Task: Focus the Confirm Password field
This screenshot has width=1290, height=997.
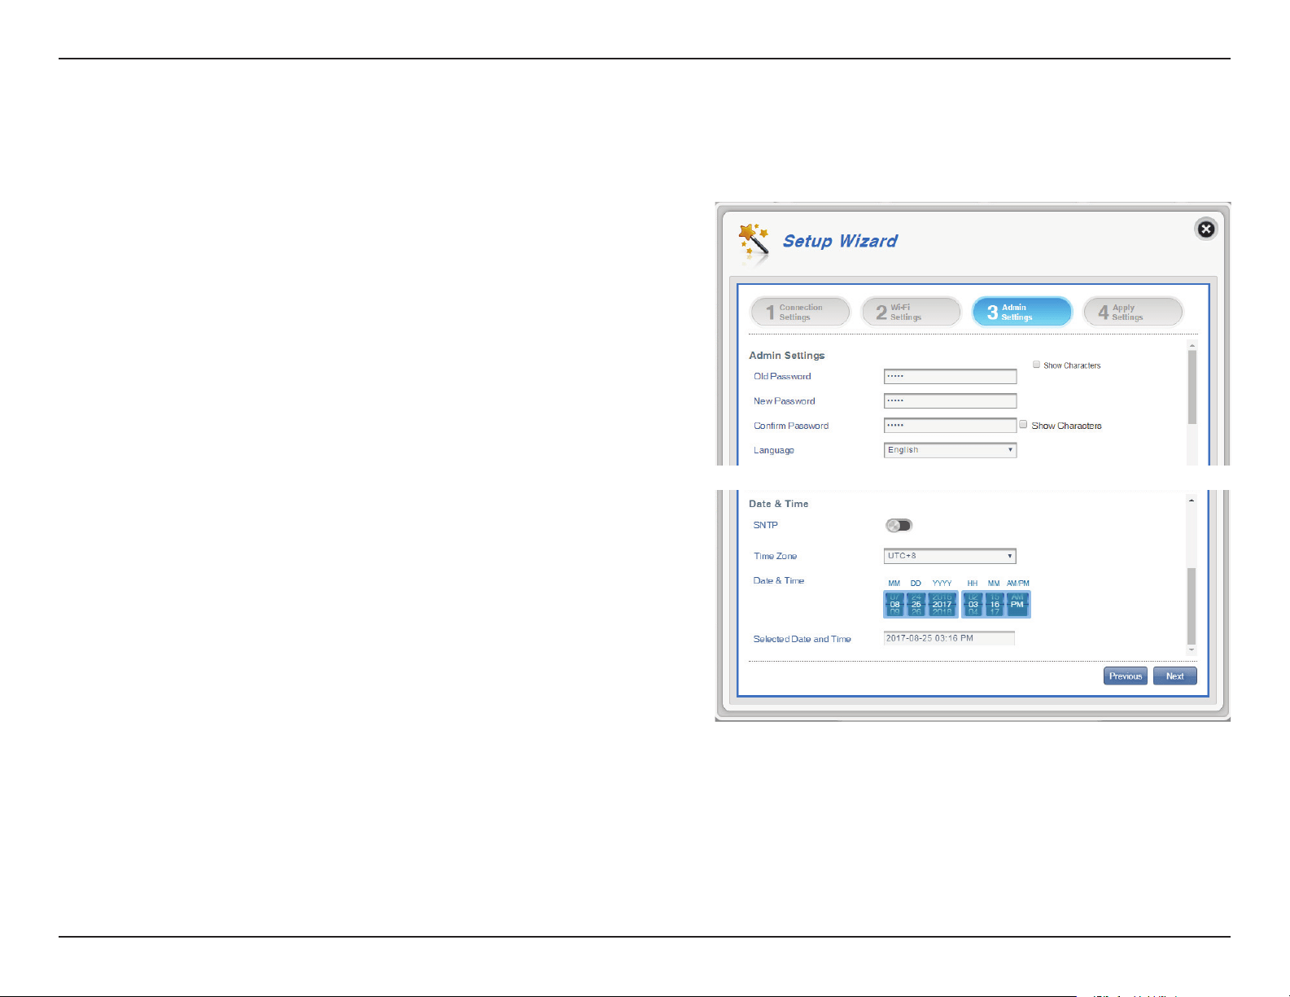Action: click(x=950, y=425)
